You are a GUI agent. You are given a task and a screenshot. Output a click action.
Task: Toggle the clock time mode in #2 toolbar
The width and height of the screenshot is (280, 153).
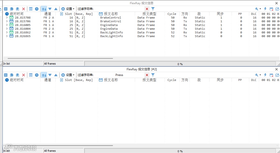click(37, 75)
